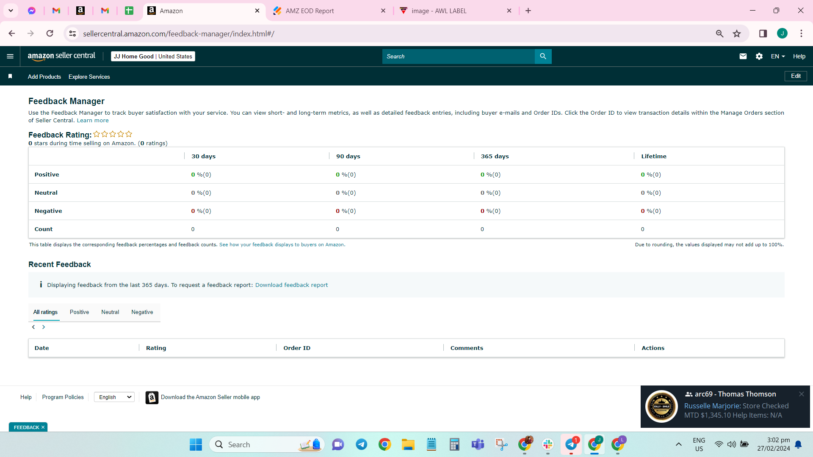Open the Seller Central hamburger menu
Viewport: 813px width, 457px height.
[x=10, y=56]
